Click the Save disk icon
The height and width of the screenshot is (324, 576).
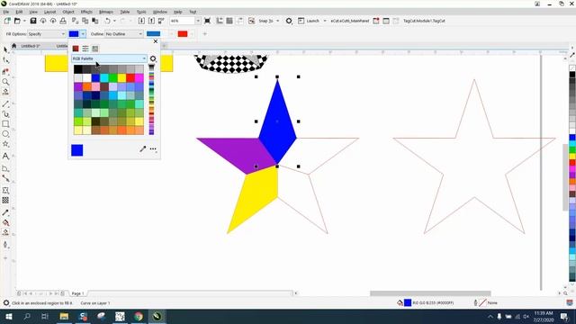pos(33,21)
